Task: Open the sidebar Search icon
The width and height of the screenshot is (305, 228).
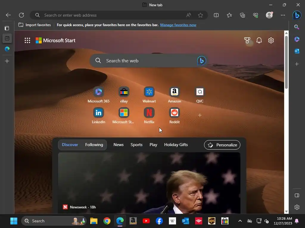Action: tap(297, 27)
